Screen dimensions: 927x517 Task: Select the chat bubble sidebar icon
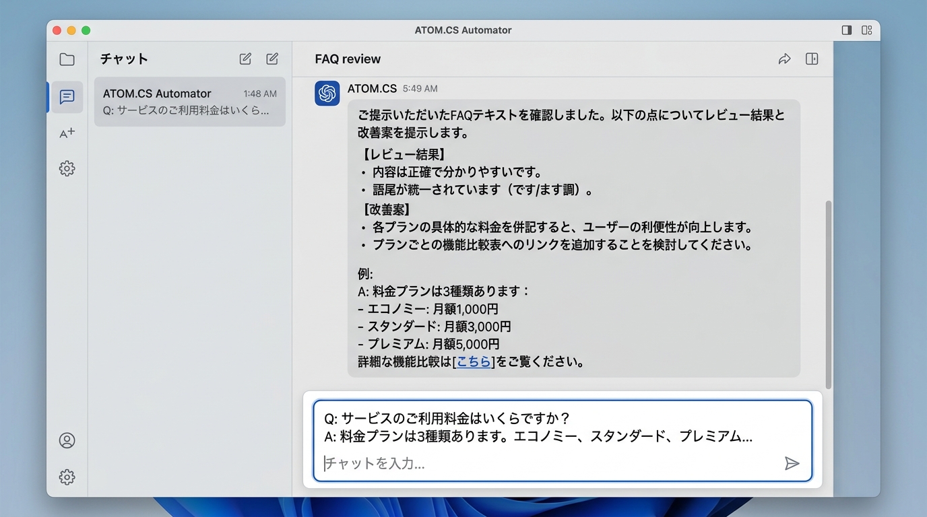(67, 97)
